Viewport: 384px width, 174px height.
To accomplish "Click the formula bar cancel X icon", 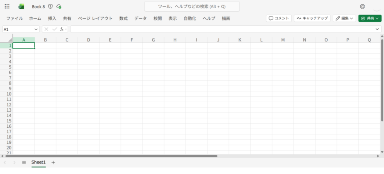I will [46, 29].
